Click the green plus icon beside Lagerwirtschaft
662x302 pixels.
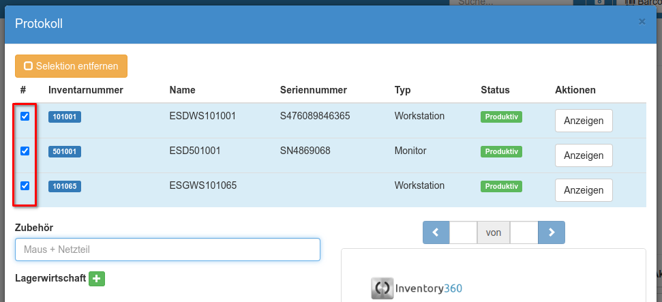point(97,279)
